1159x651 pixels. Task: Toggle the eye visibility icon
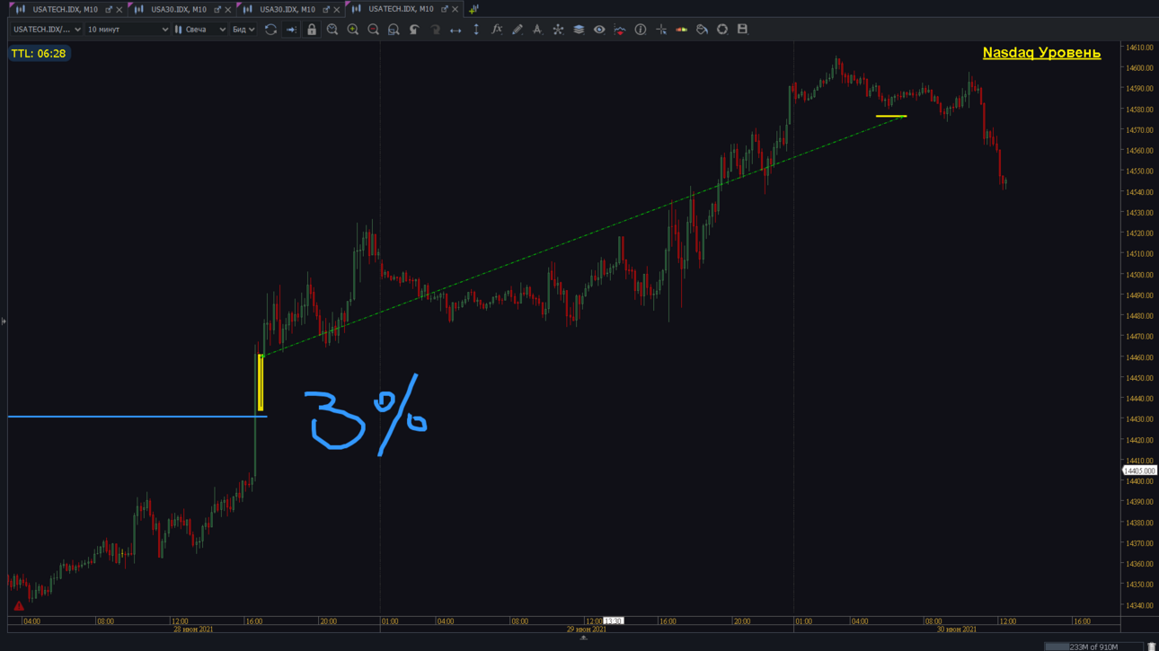(599, 30)
